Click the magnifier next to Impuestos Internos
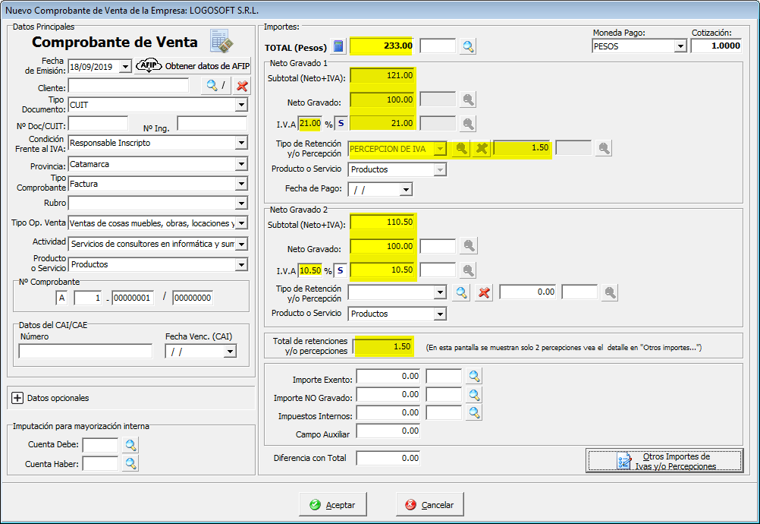Screen dimensions: 760x524 pos(474,413)
